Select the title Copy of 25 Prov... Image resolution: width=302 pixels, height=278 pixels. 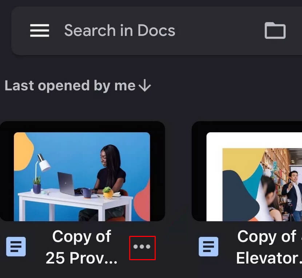click(82, 247)
